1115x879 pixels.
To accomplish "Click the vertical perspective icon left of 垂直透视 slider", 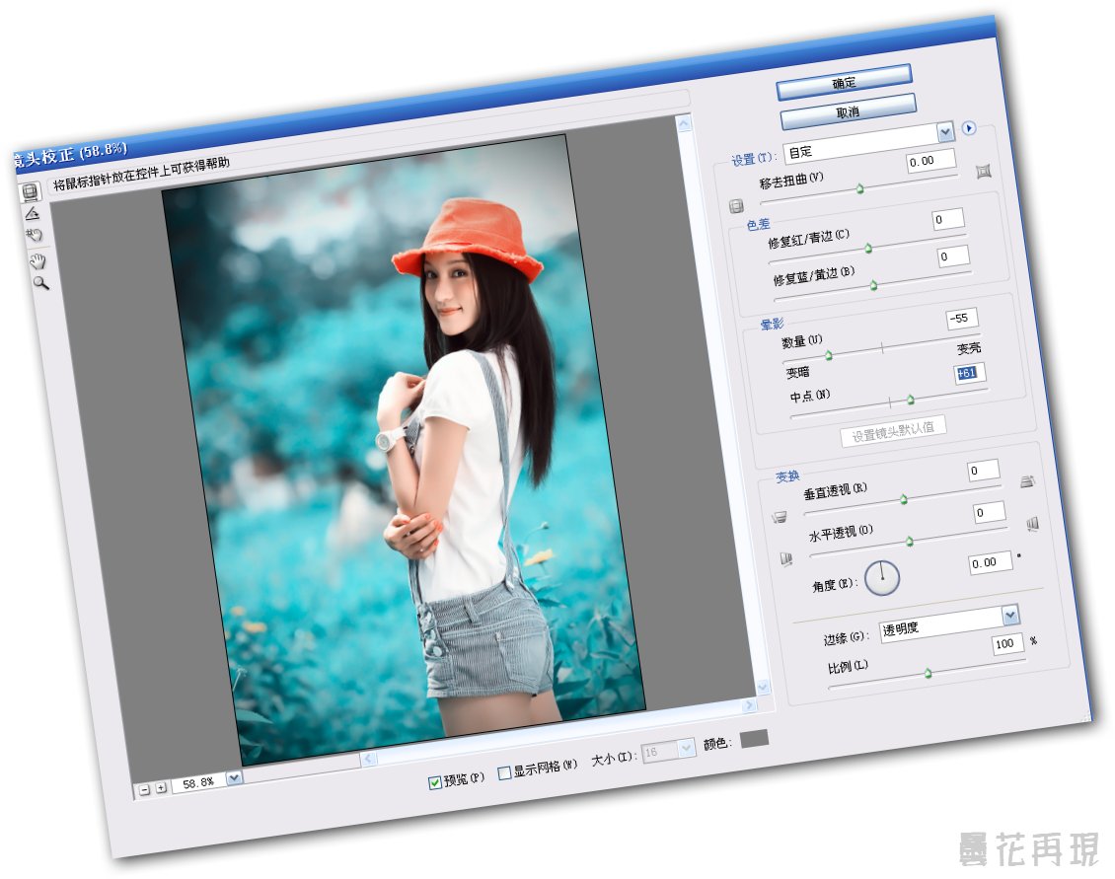I will [780, 516].
